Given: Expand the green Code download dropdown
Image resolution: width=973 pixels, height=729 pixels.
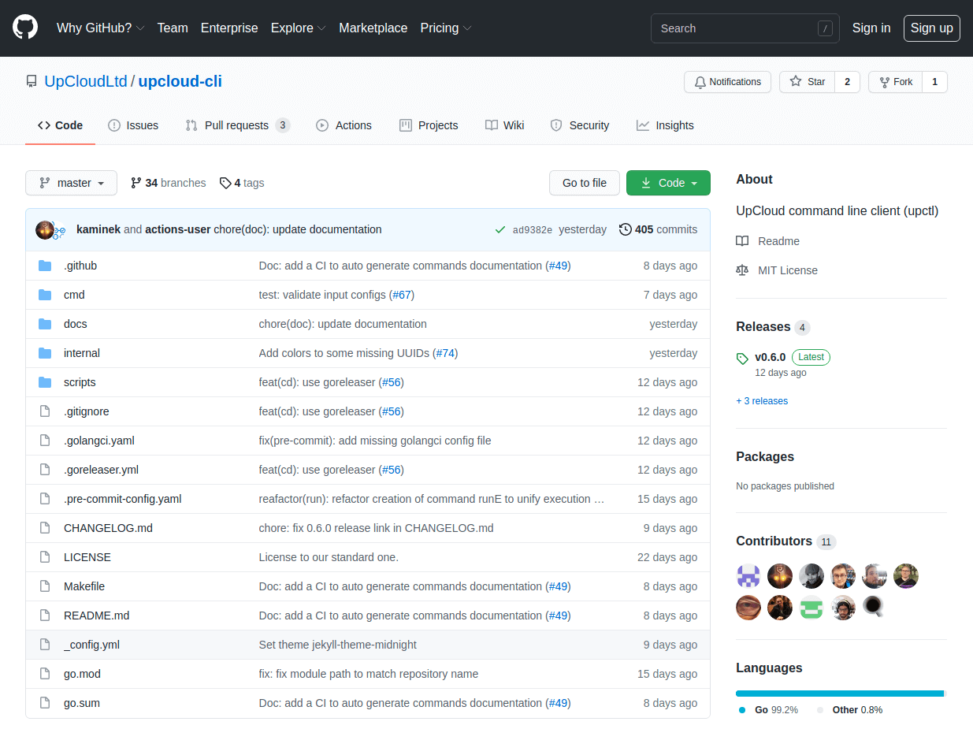Looking at the screenshot, I should tap(668, 183).
